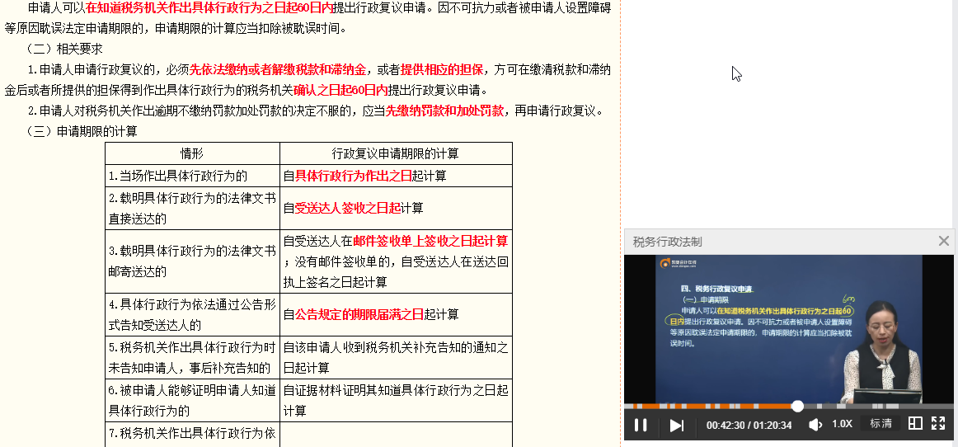
Task: Click the lecture video frame
Action: pos(788,328)
